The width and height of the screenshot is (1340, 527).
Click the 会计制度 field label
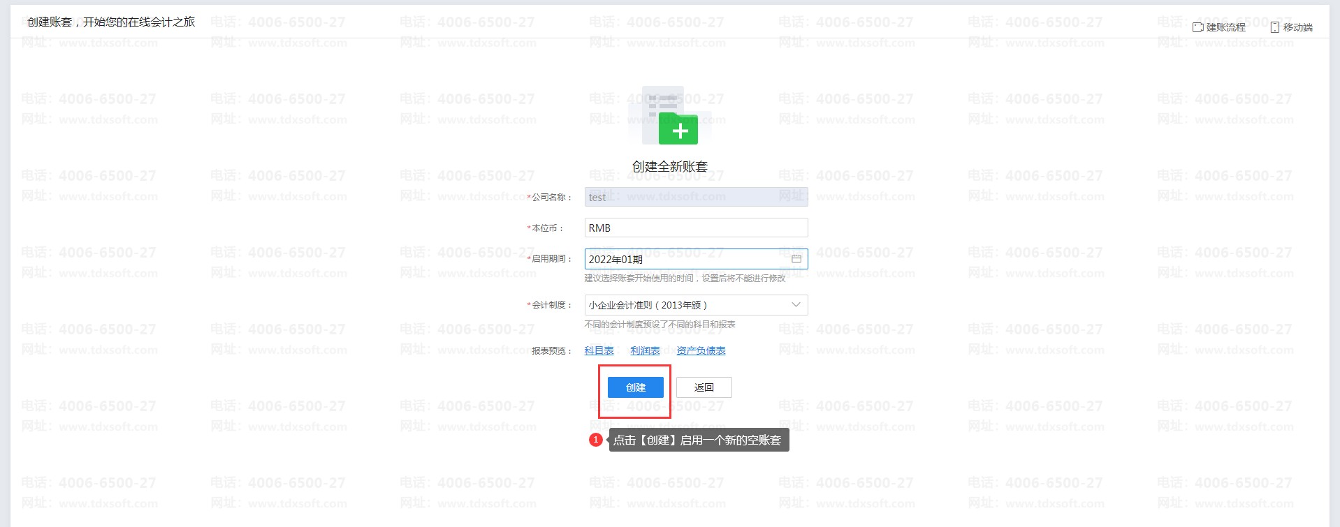point(549,305)
